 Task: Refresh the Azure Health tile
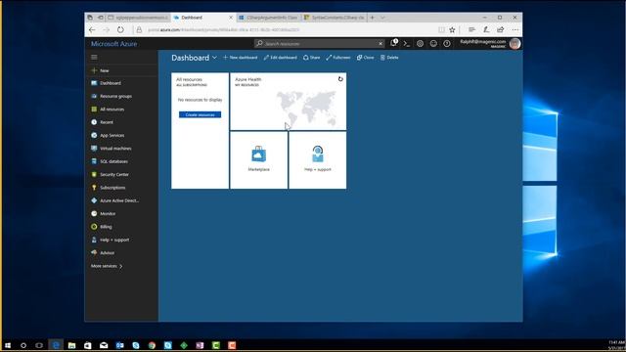click(x=340, y=79)
